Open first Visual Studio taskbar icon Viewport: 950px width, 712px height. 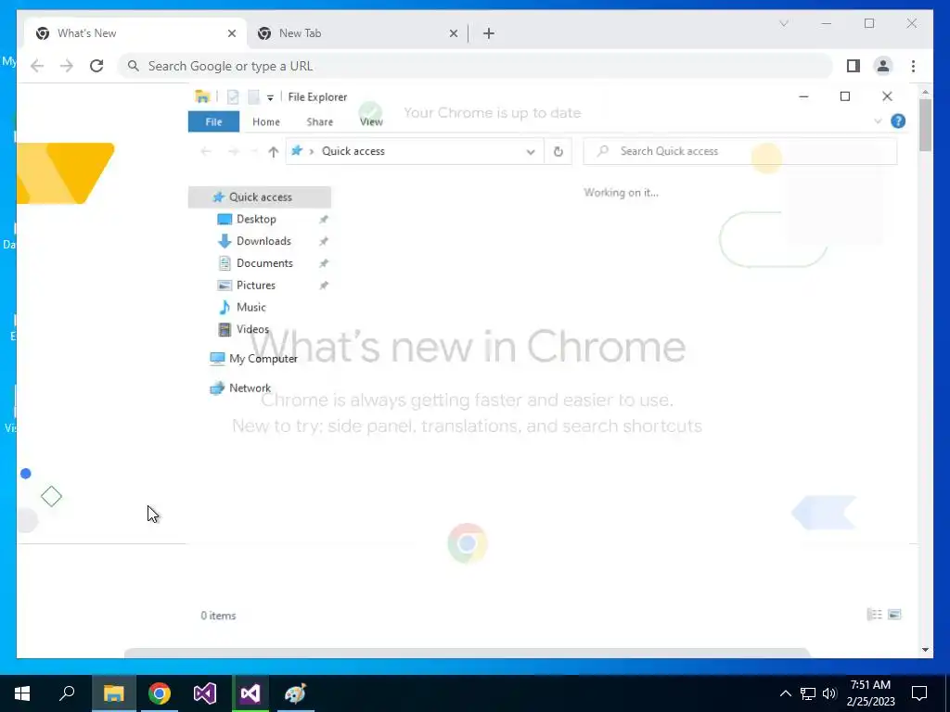click(205, 693)
